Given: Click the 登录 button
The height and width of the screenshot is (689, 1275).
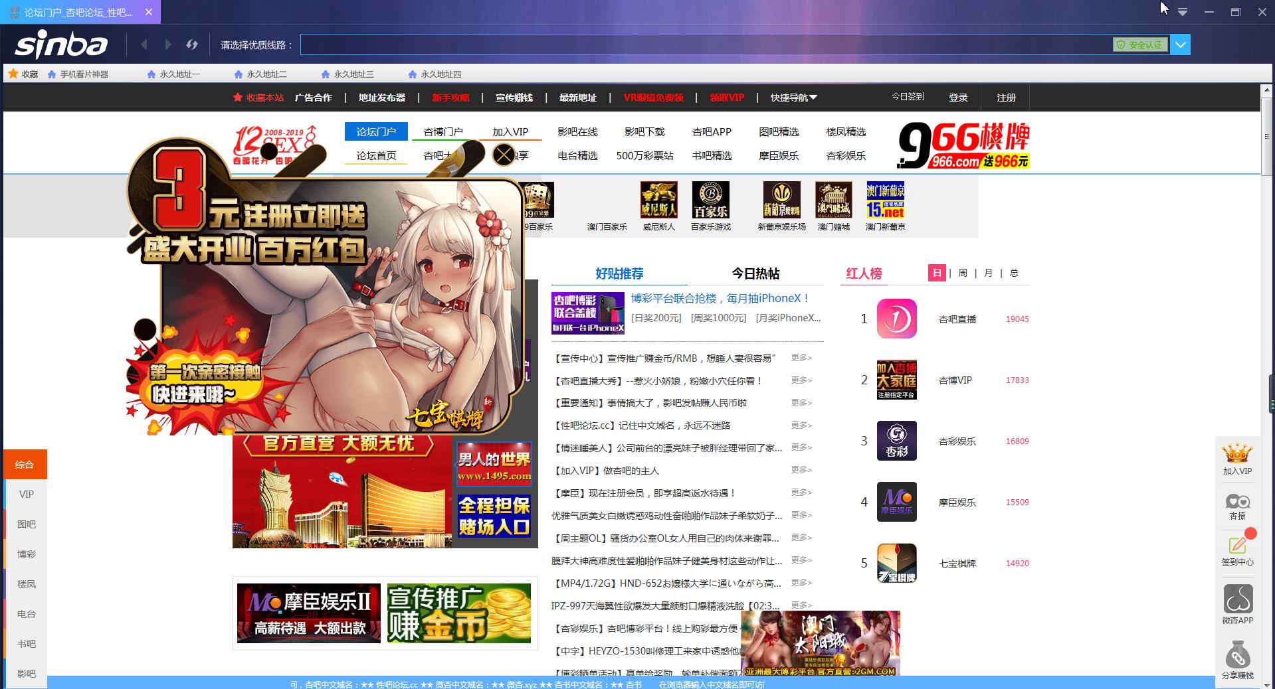Looking at the screenshot, I should click(958, 98).
